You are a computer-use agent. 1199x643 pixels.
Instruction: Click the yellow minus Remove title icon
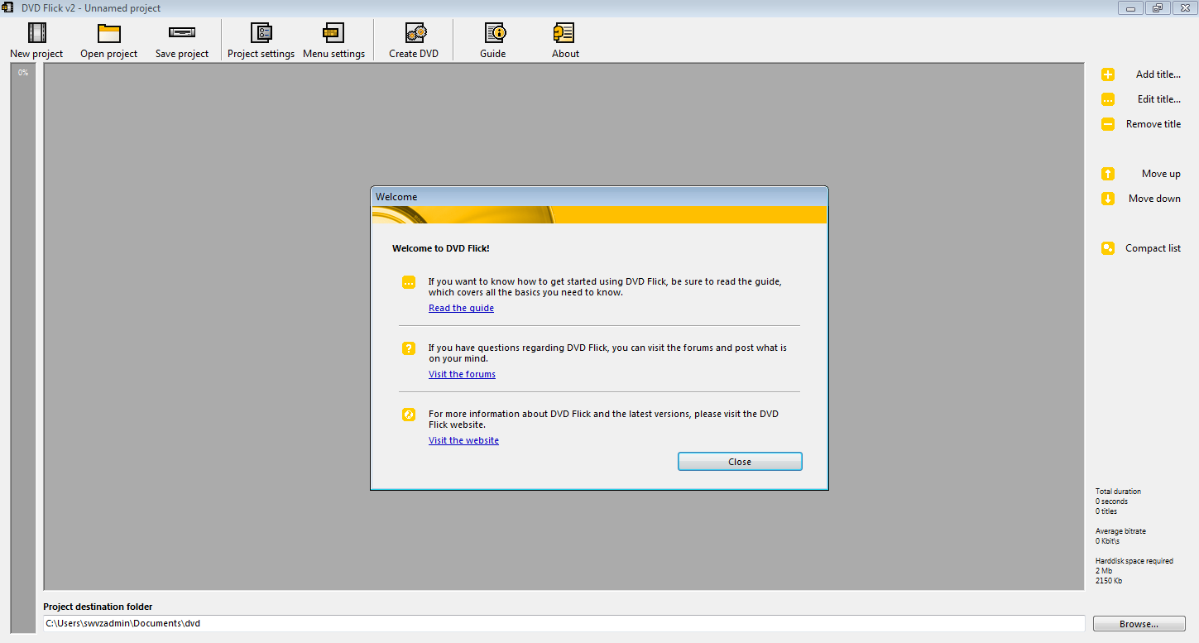click(x=1108, y=124)
